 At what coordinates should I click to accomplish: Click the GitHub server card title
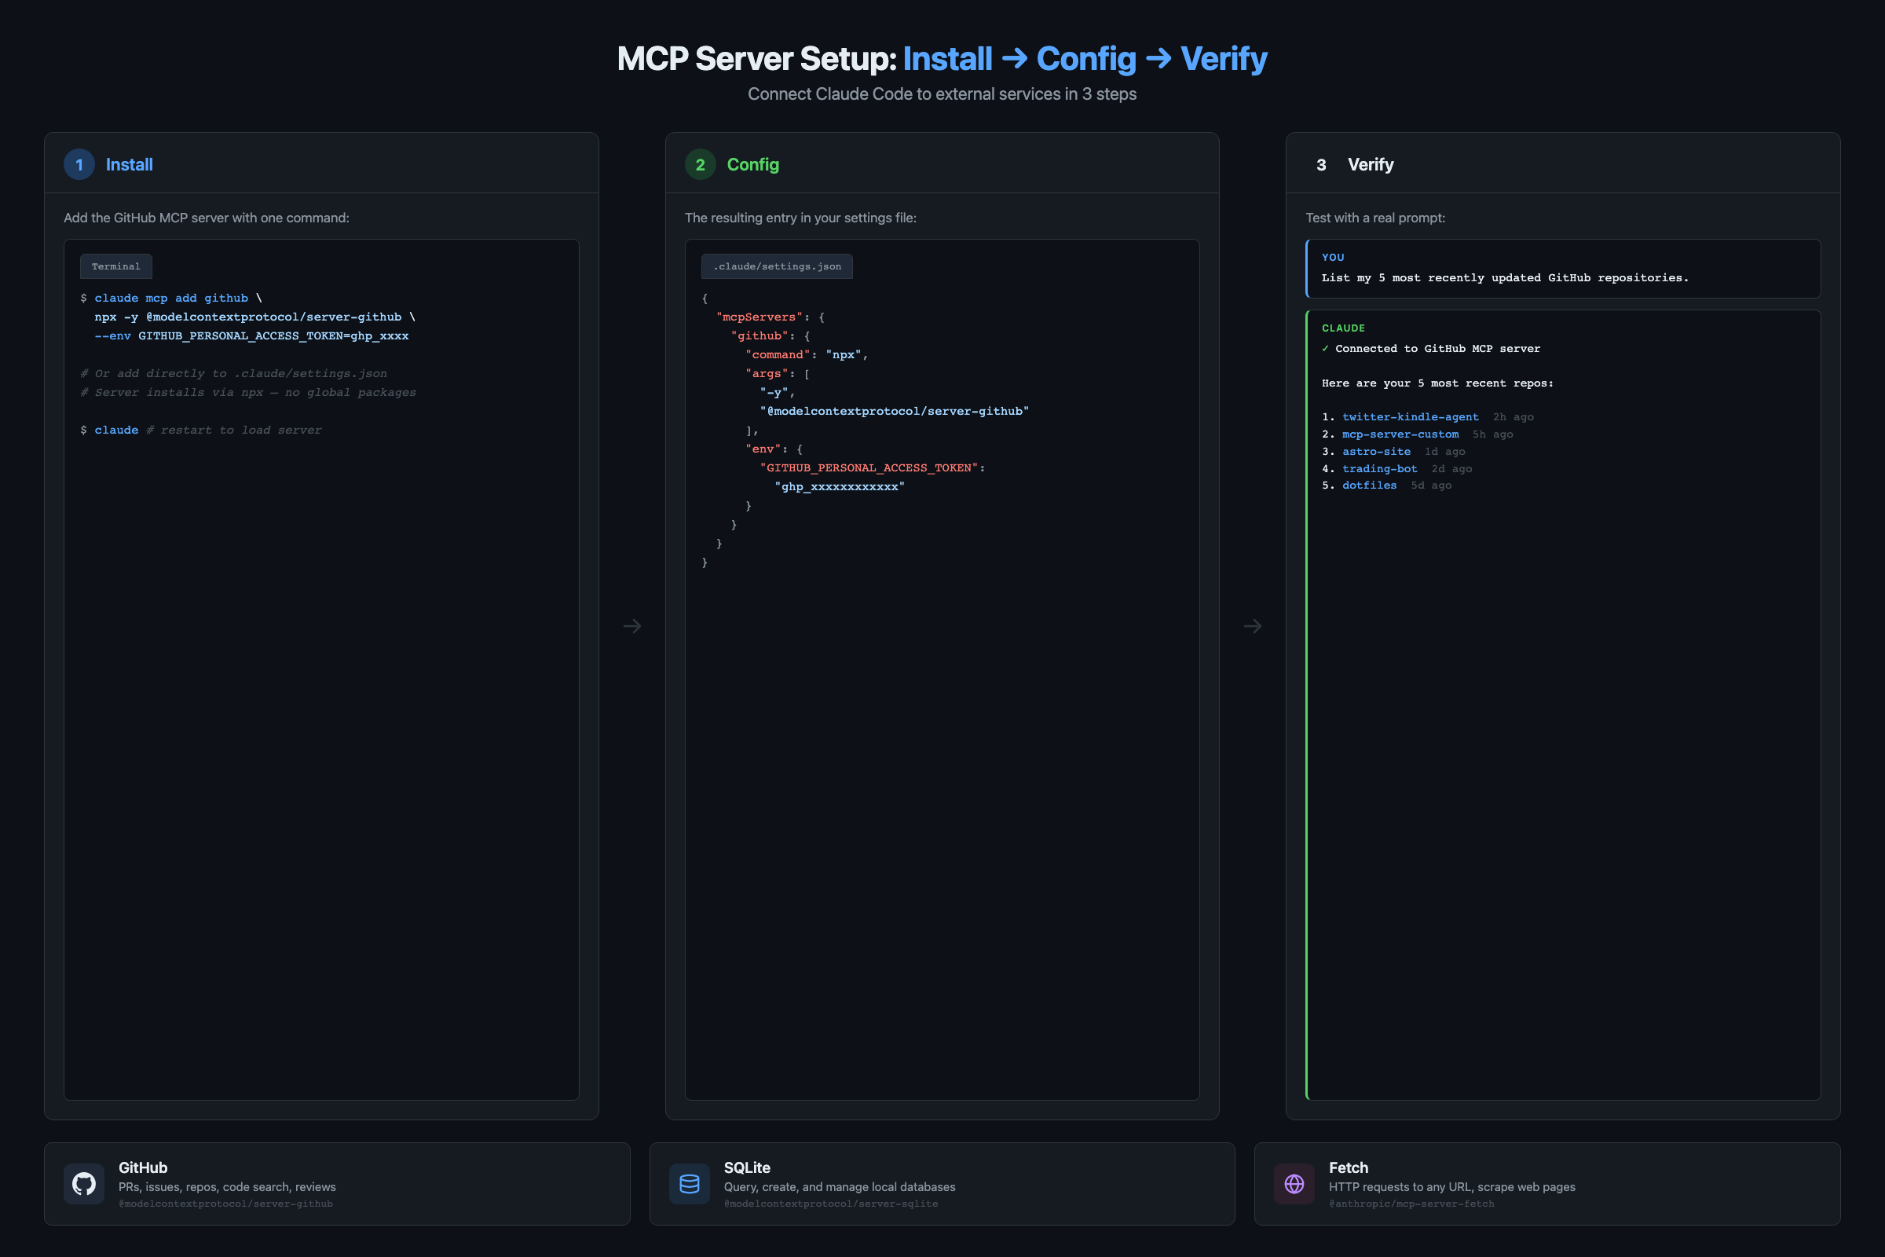click(143, 1167)
